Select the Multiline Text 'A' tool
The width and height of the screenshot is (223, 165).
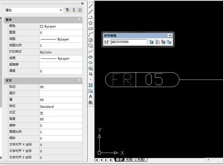(x=91, y=96)
